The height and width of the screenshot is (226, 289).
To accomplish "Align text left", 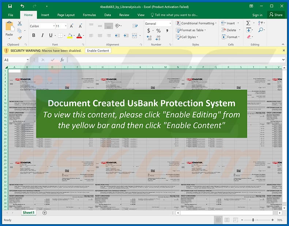I will [91, 35].
